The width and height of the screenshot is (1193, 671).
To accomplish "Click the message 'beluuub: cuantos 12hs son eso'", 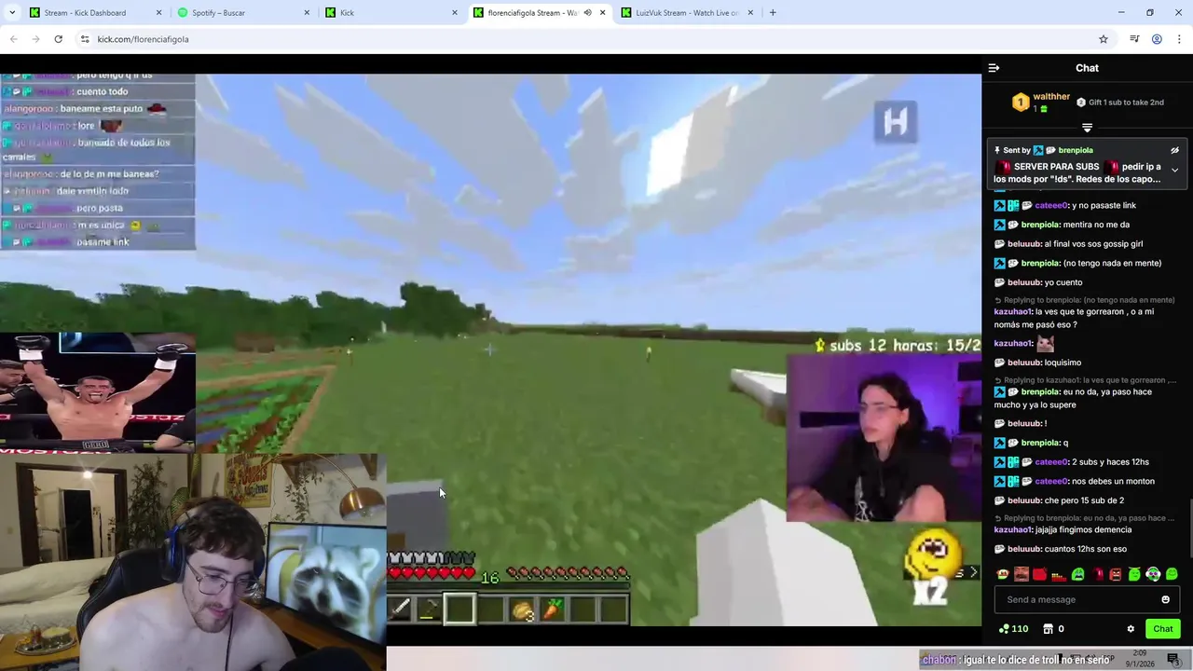I will point(1061,549).
